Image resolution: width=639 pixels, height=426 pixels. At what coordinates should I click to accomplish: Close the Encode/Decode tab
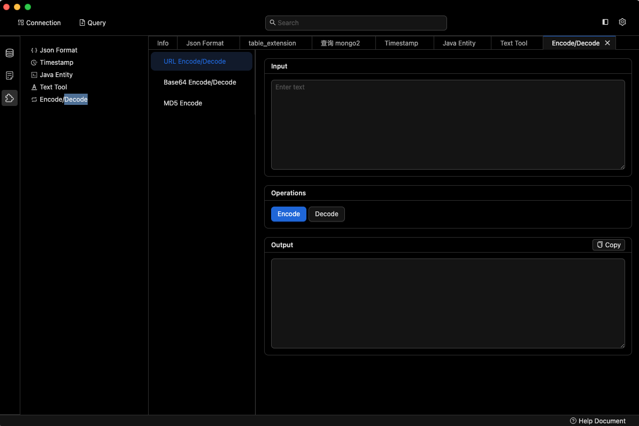tap(607, 43)
